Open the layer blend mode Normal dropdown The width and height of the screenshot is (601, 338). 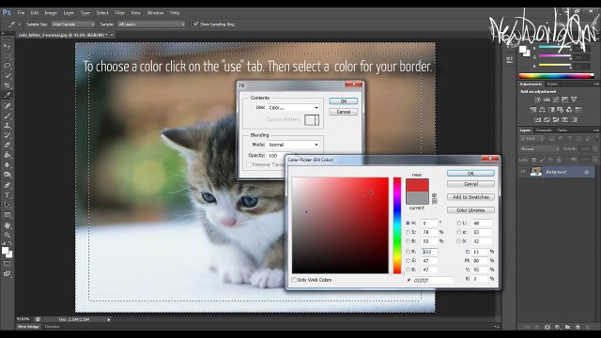point(539,148)
